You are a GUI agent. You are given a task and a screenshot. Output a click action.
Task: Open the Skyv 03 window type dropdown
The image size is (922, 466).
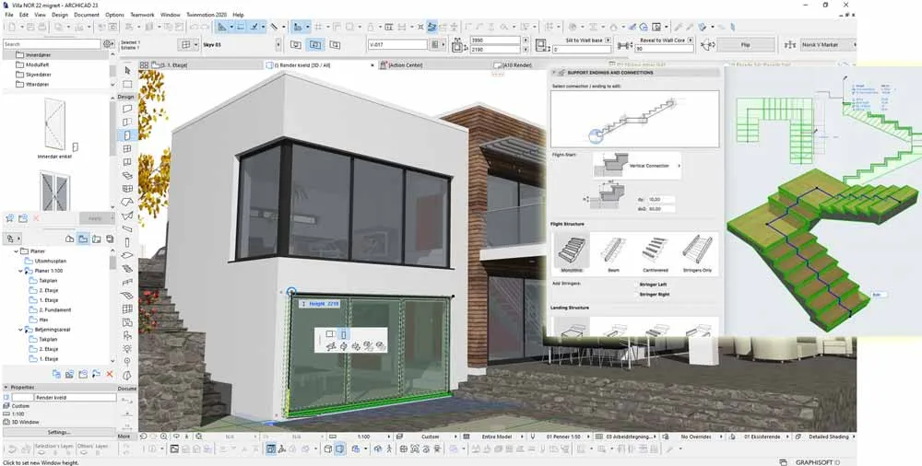(278, 44)
